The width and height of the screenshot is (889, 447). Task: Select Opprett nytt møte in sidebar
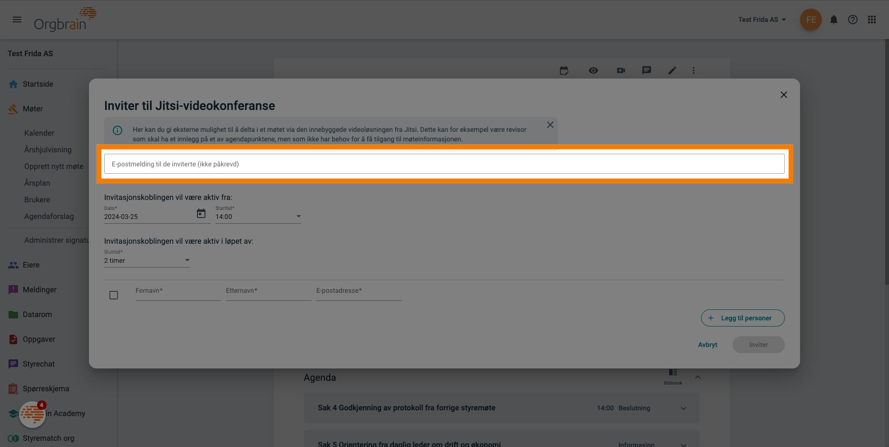54,167
